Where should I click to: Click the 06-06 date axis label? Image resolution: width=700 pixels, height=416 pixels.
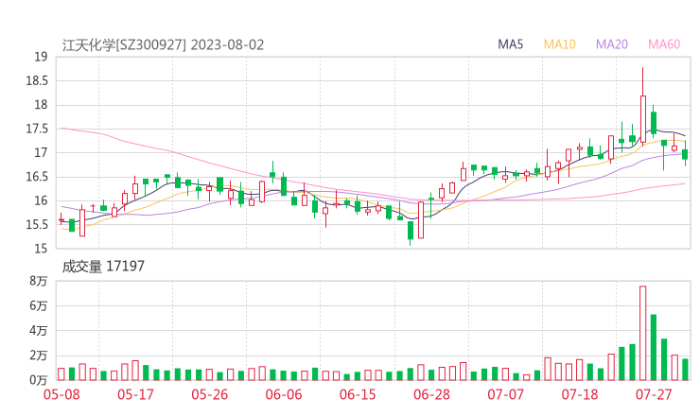click(x=284, y=394)
